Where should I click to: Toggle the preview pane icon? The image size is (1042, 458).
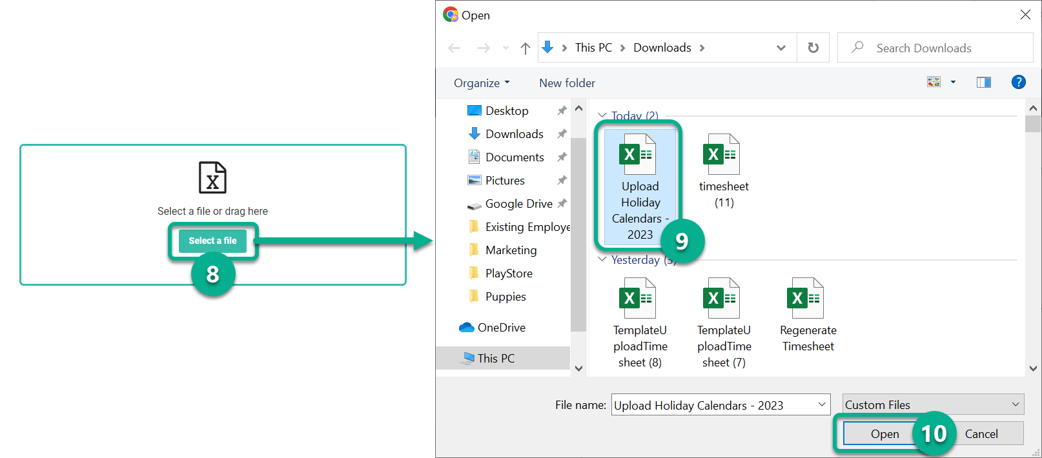coord(983,82)
